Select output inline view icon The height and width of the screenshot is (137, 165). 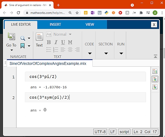tap(155, 79)
